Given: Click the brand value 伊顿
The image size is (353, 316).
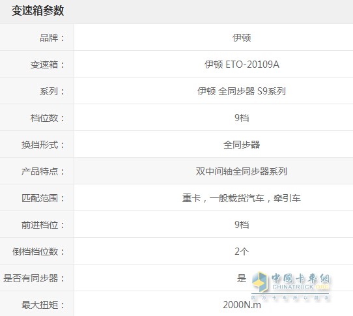Looking at the screenshot, I should 242,38.
